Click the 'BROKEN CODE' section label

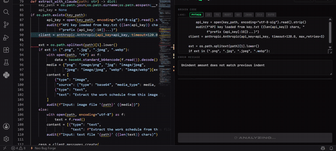pos(187,10)
